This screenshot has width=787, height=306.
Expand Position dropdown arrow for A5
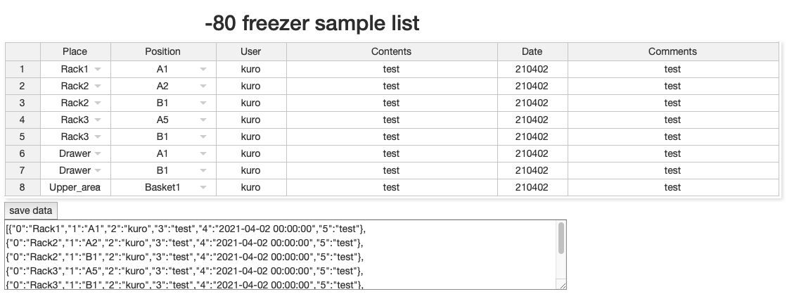pyautogui.click(x=203, y=120)
